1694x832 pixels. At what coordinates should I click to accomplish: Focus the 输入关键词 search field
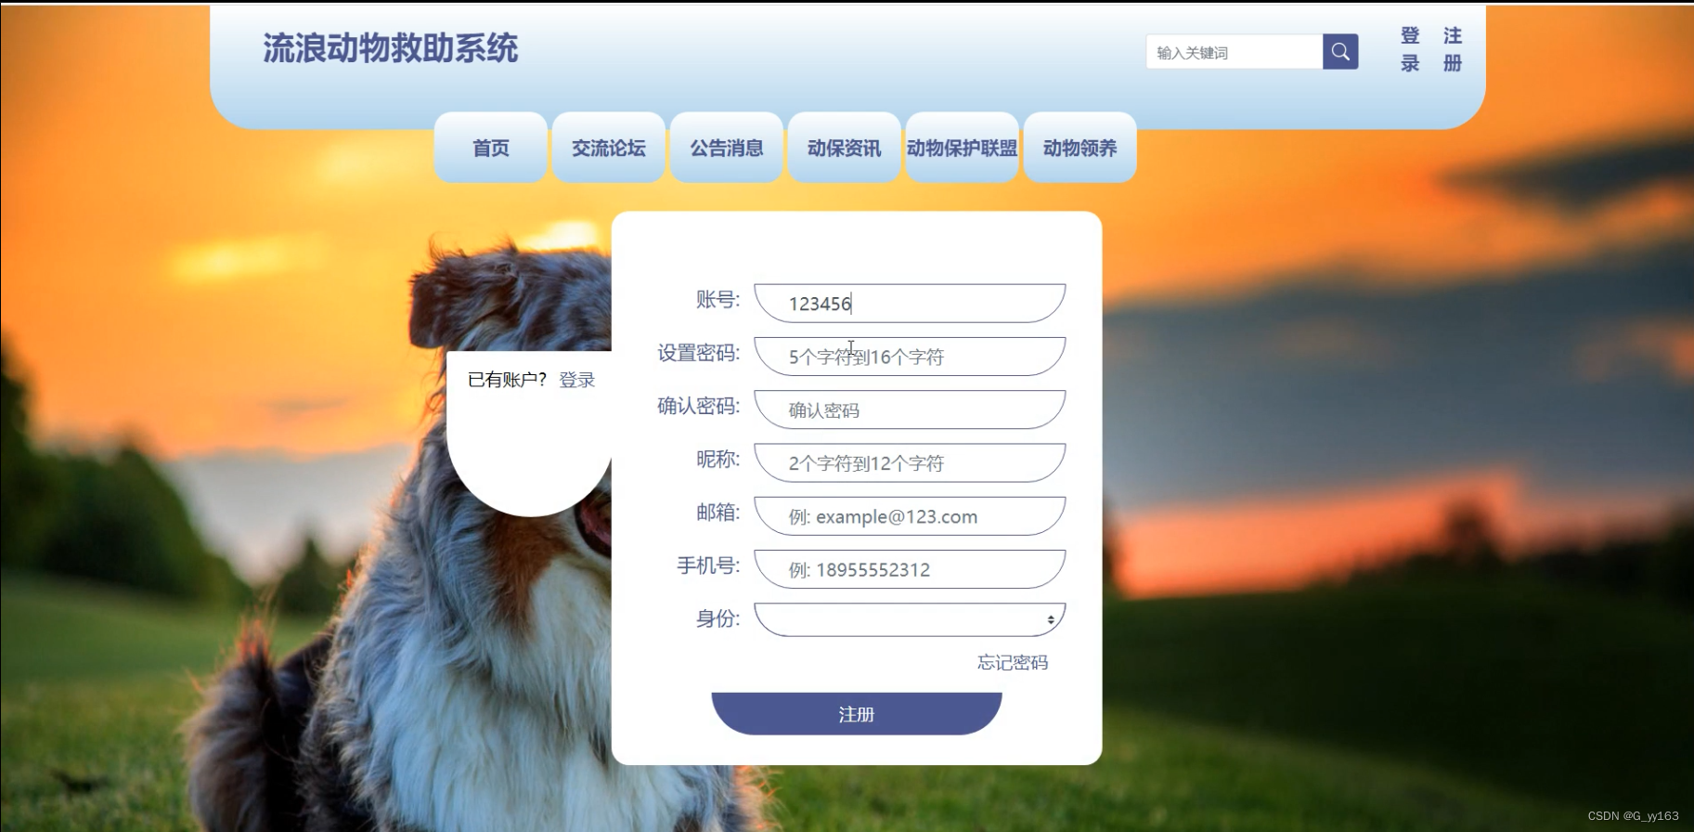pyautogui.click(x=1235, y=52)
